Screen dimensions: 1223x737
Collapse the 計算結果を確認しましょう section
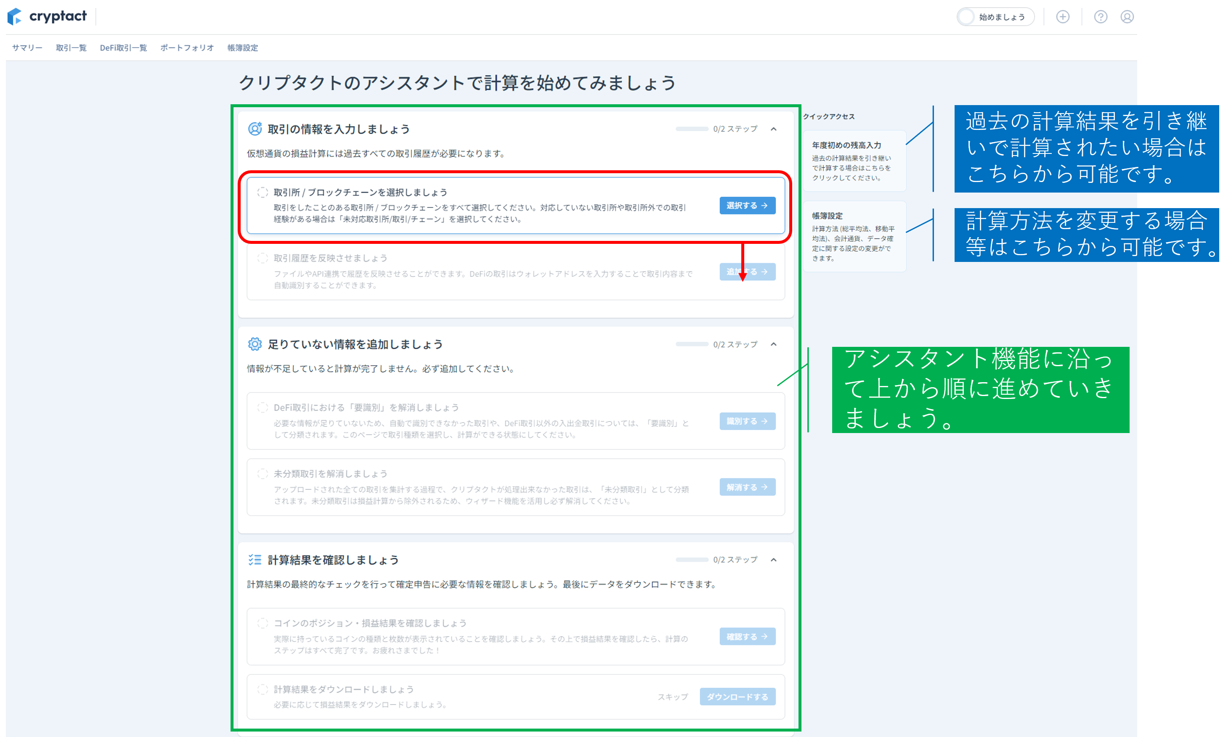point(773,560)
